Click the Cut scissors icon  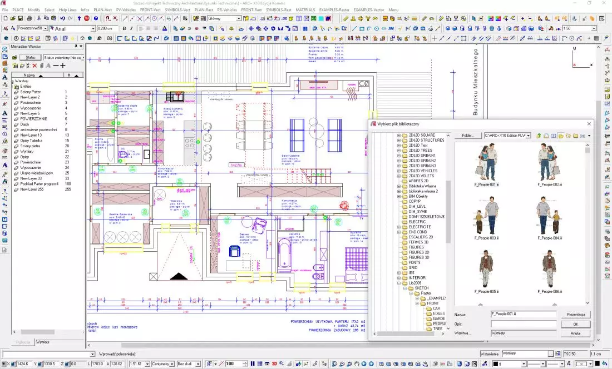point(38,18)
